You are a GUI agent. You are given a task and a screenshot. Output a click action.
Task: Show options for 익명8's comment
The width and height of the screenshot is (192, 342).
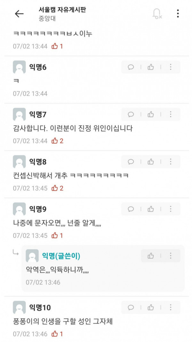[x=171, y=162]
